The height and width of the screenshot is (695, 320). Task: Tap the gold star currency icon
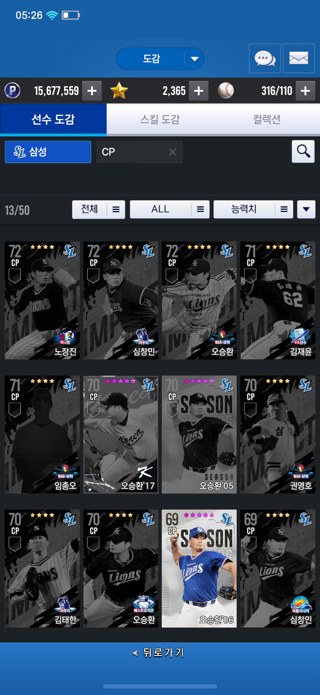coord(119,91)
